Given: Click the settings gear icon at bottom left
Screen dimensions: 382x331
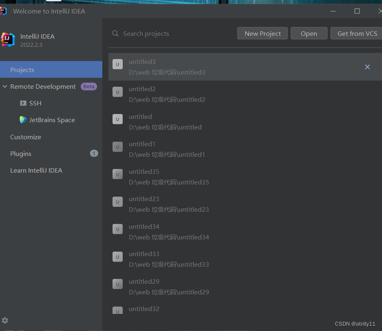Looking at the screenshot, I should pyautogui.click(x=5, y=320).
